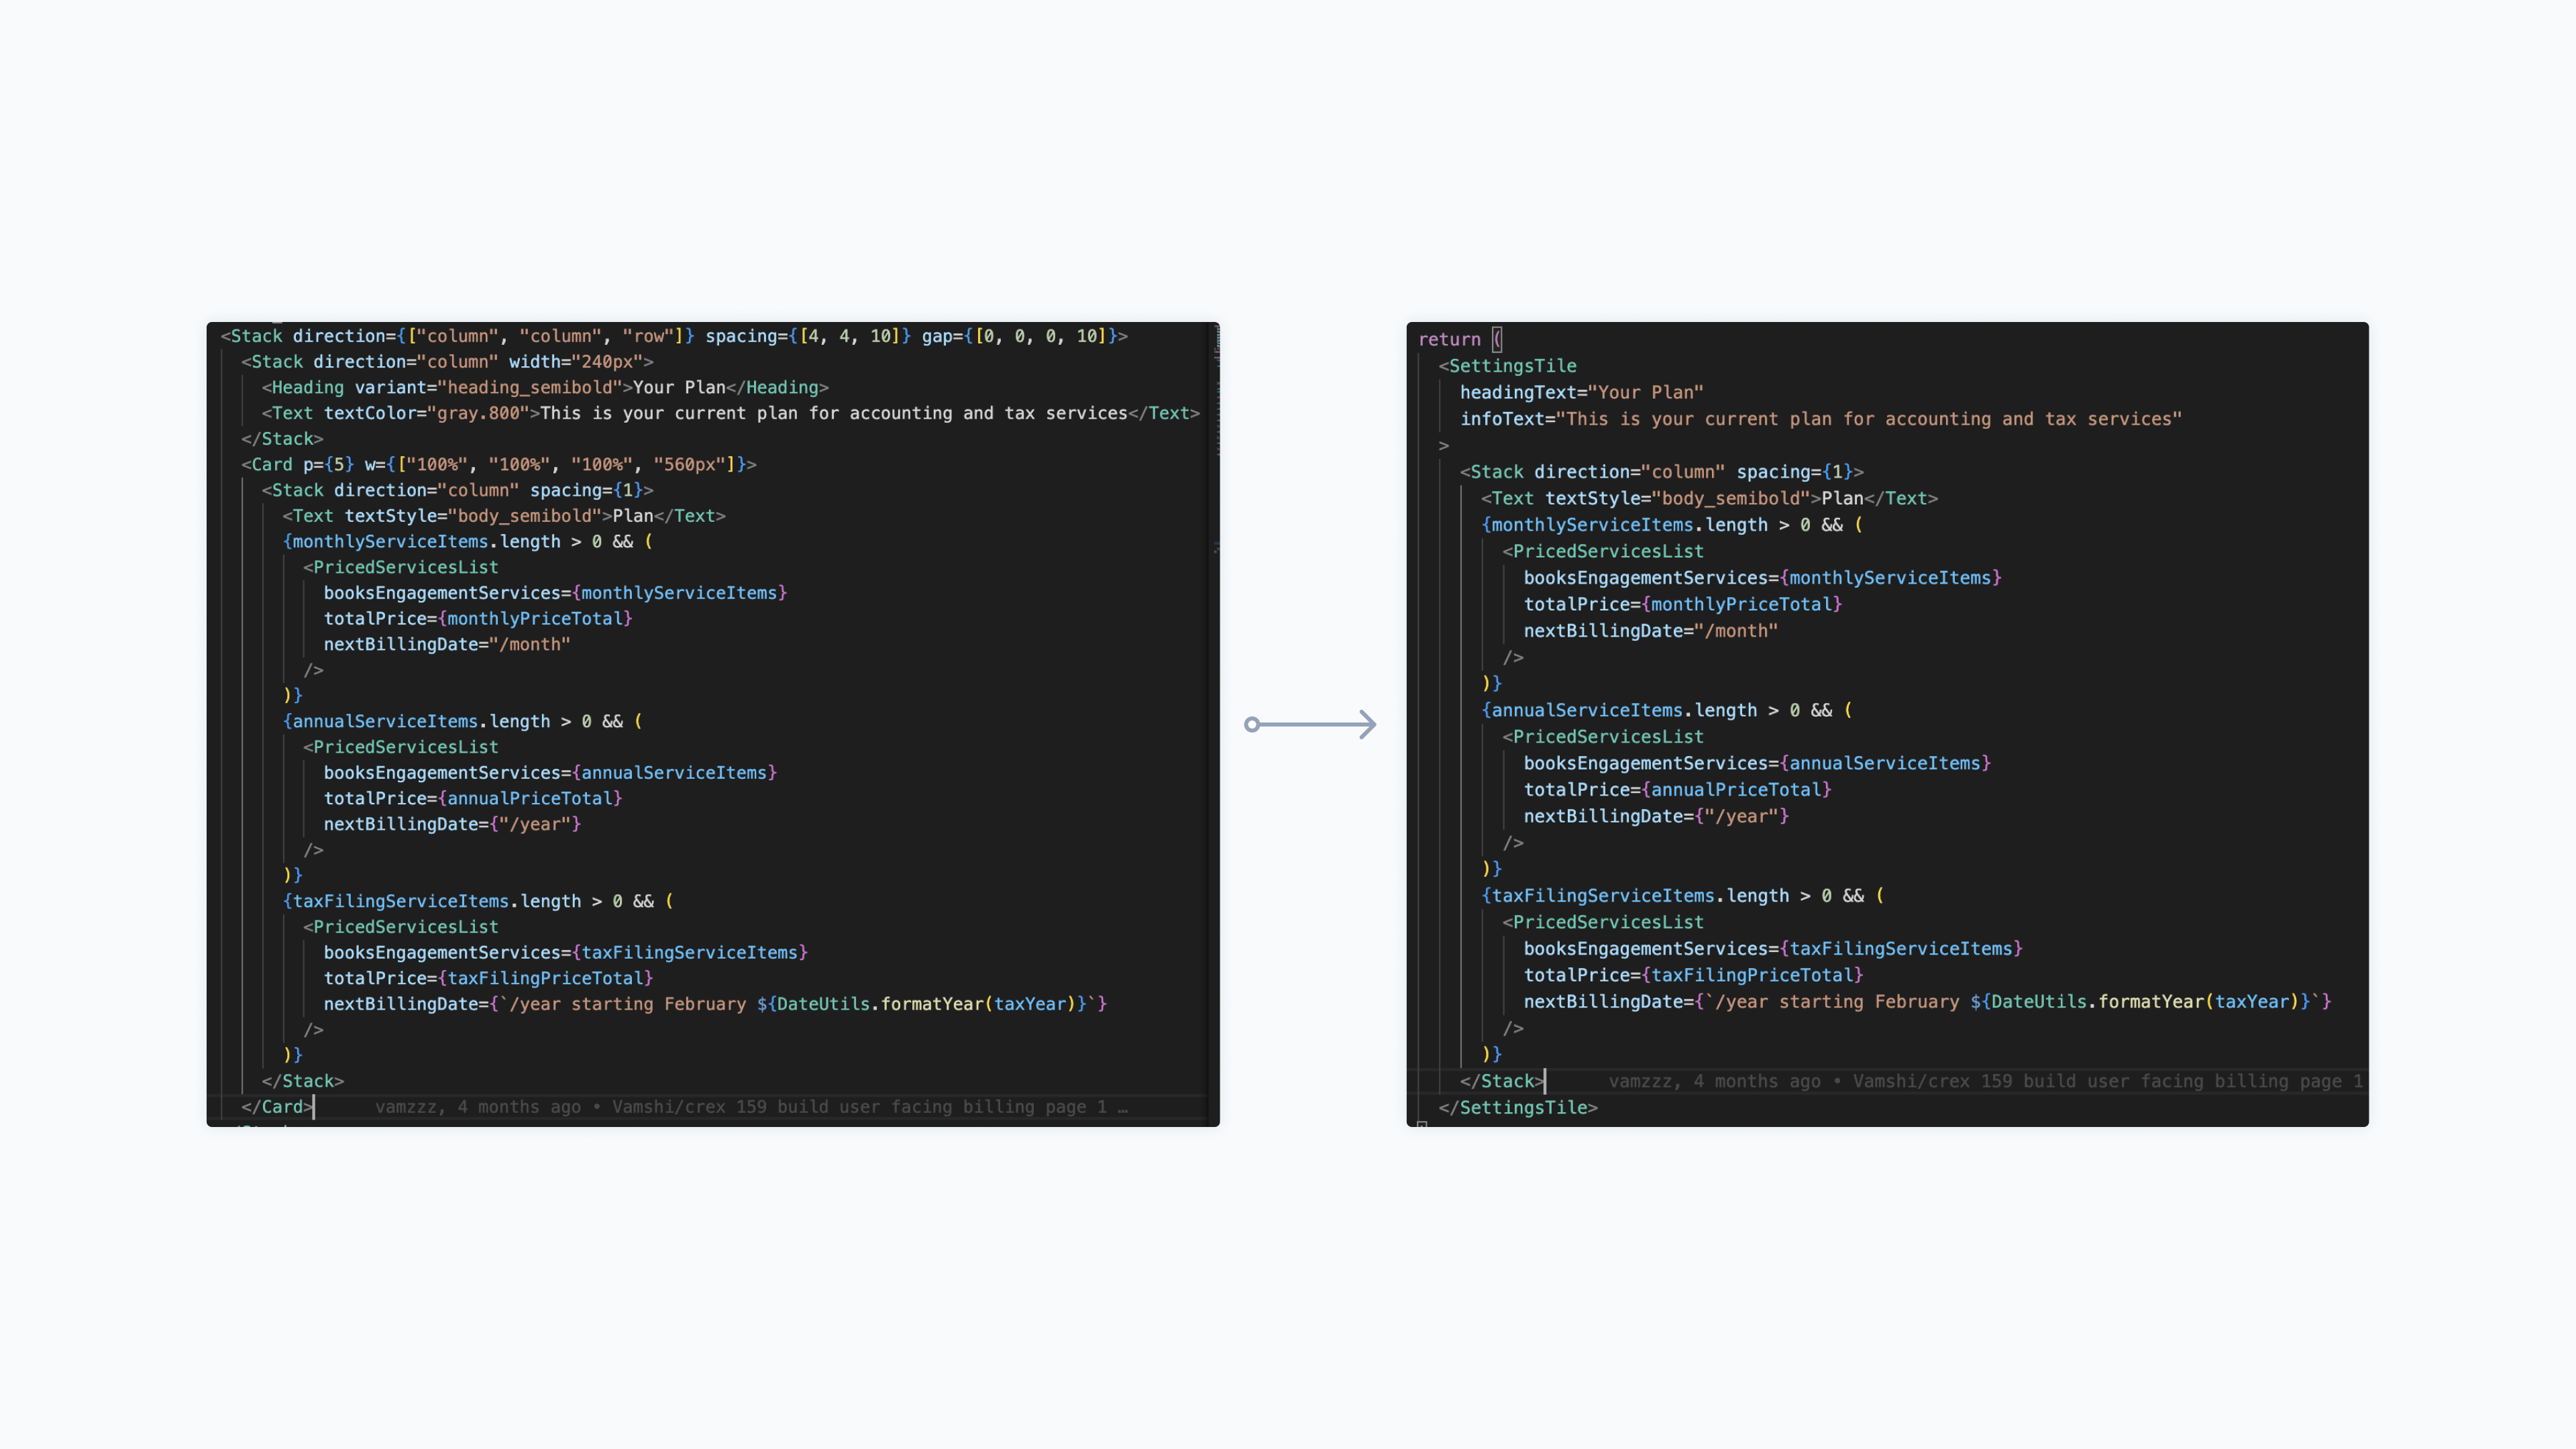Image resolution: width=2576 pixels, height=1449 pixels.
Task: Click the closing </SettingsTile> tag
Action: (1518, 1108)
